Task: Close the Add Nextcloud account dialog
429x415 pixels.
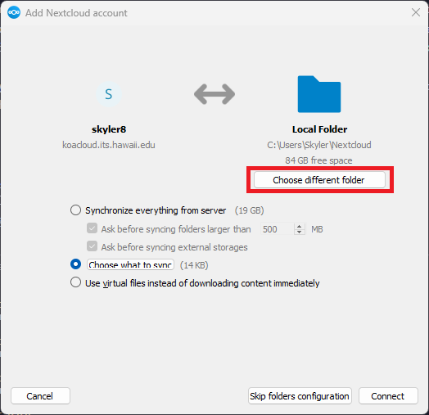Action: (x=416, y=12)
